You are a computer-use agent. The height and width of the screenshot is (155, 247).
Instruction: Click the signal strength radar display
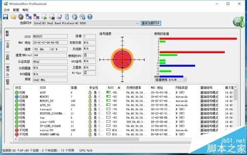click(x=122, y=59)
